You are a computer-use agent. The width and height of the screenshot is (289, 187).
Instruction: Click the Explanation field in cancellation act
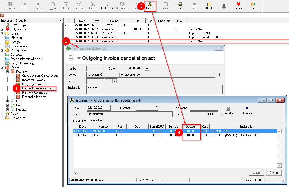(x=155, y=89)
